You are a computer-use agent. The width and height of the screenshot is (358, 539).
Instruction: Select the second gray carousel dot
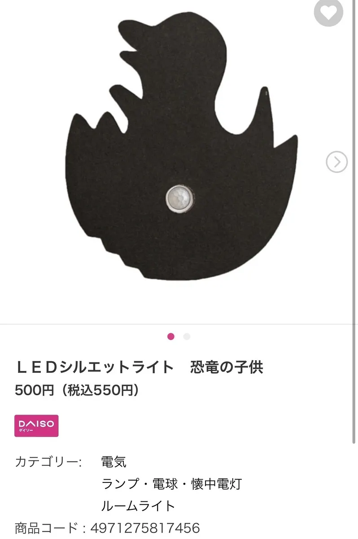click(187, 336)
